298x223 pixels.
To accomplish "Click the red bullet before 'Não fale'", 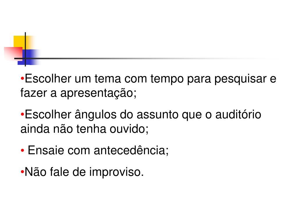I will click(22, 172).
